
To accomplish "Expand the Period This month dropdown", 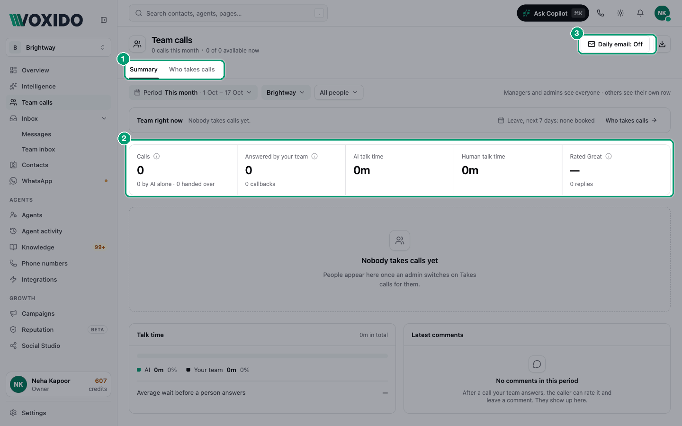I will [x=193, y=92].
